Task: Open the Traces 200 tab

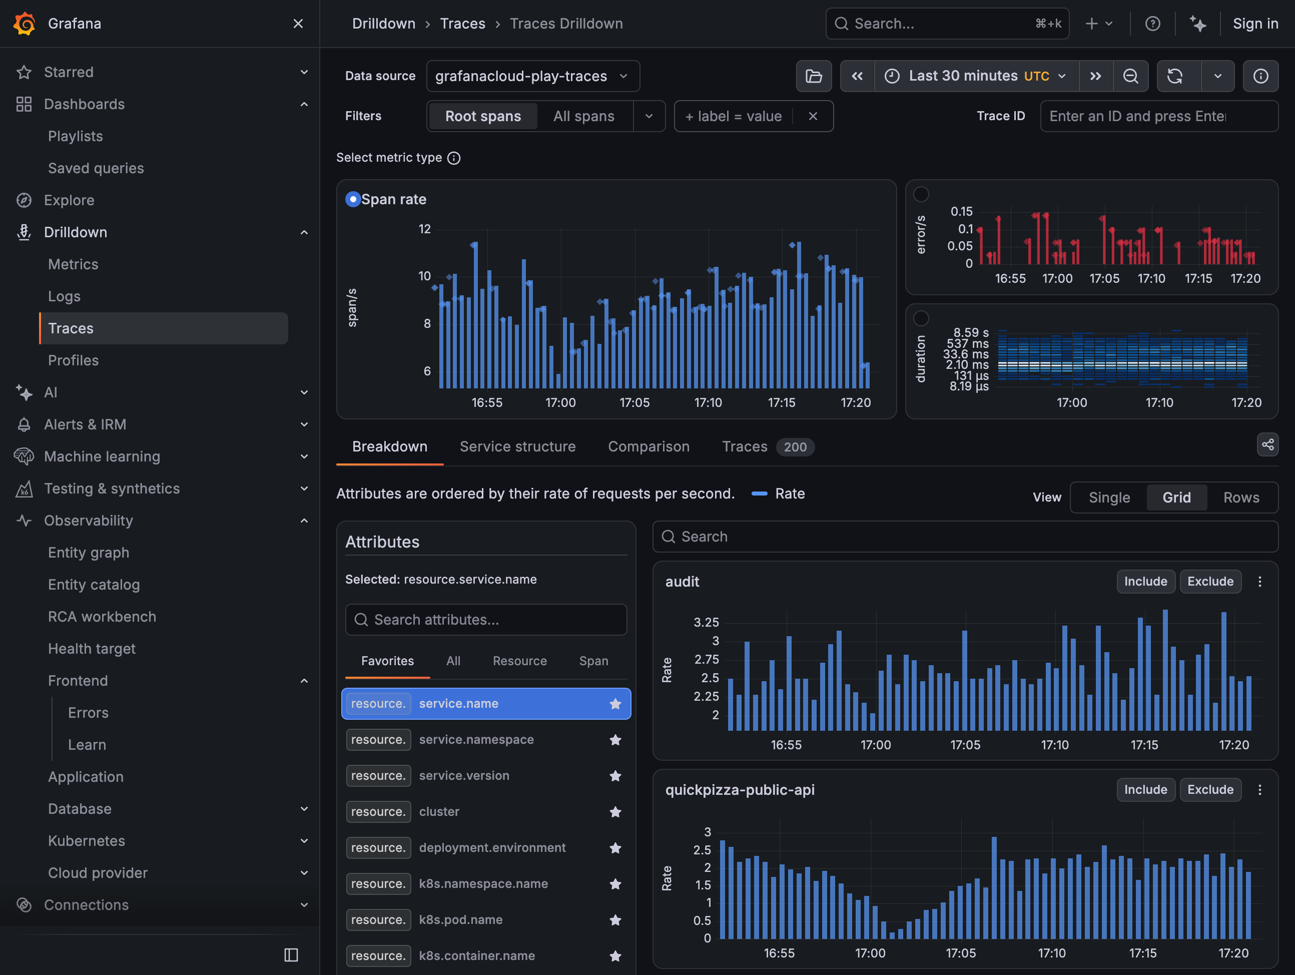Action: (768, 447)
